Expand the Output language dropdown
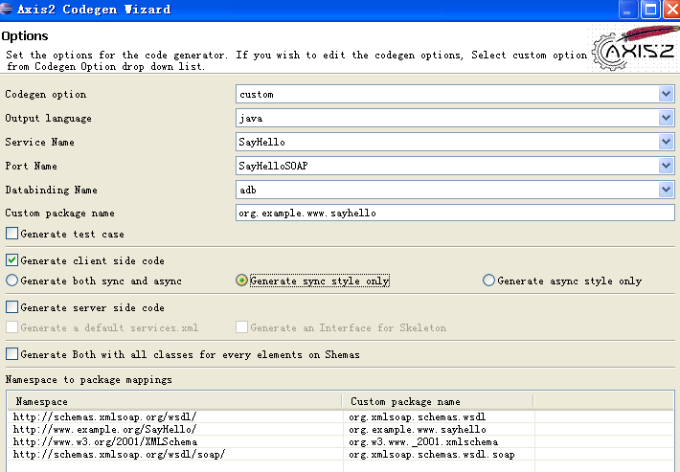Image resolution: width=680 pixels, height=472 pixels. [x=666, y=118]
